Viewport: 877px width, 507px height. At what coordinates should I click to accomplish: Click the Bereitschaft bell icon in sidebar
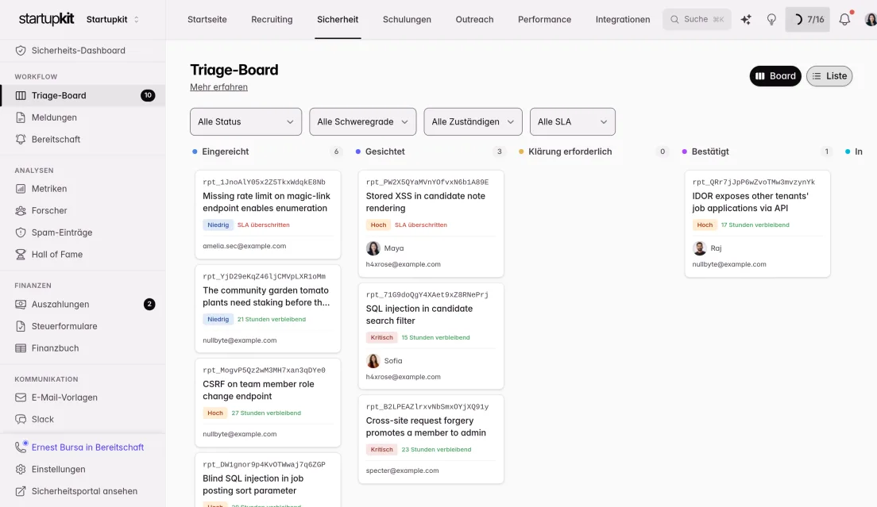pyautogui.click(x=21, y=139)
